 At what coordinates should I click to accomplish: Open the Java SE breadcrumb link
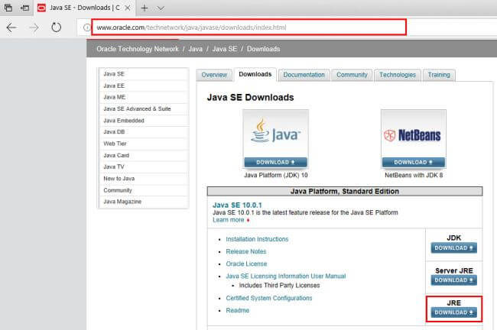click(225, 49)
